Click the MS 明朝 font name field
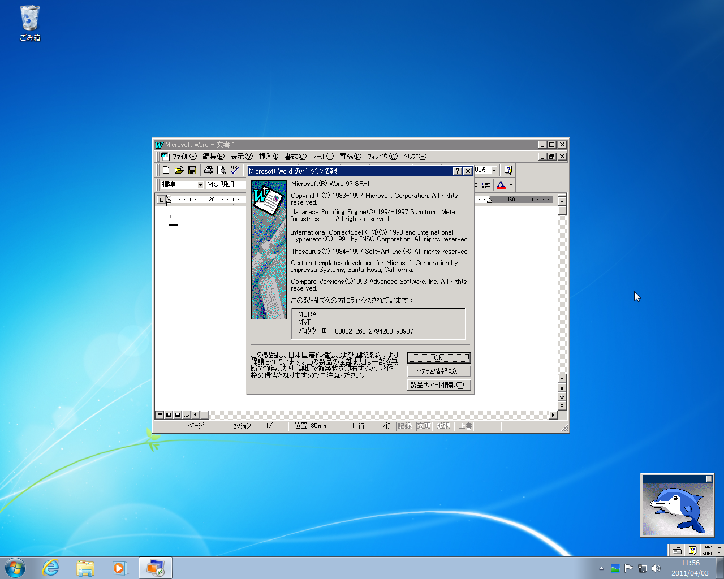Viewport: 724px width, 579px height. [226, 184]
